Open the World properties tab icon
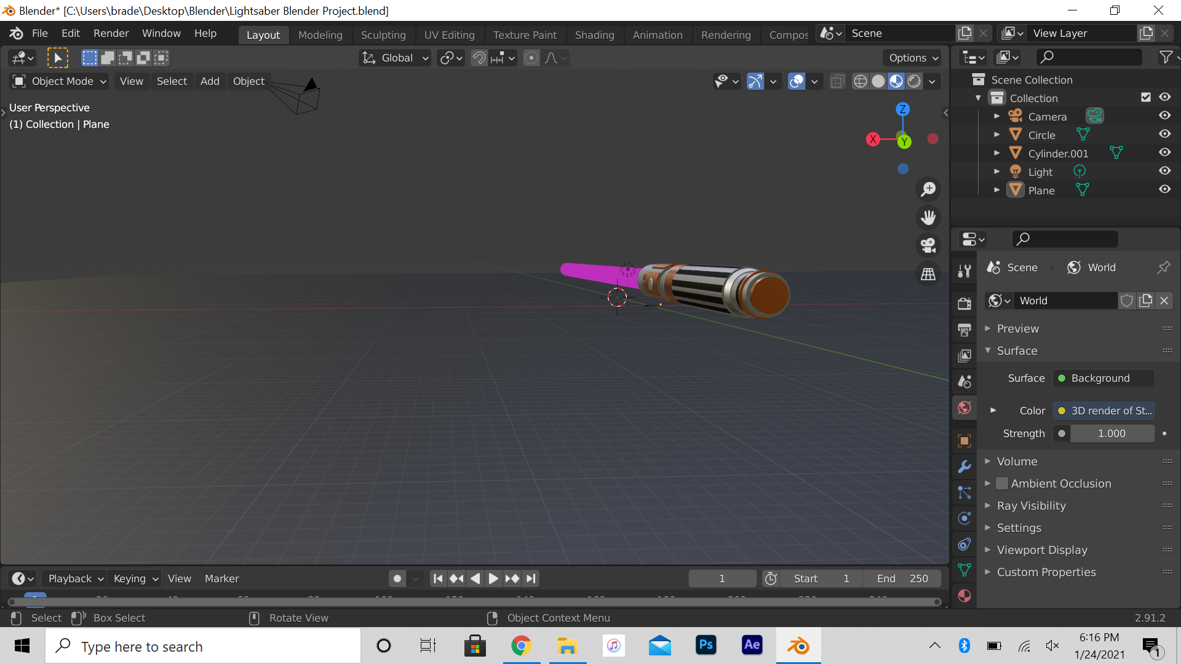Viewport: 1181px width, 664px height. point(964,408)
